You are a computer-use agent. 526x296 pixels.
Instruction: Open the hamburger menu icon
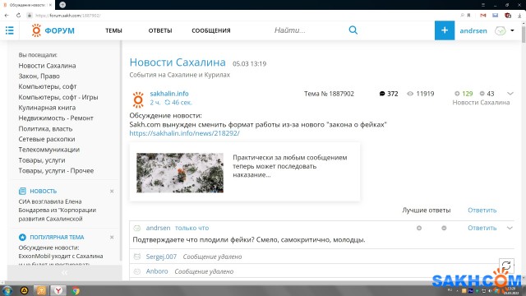coord(10,30)
